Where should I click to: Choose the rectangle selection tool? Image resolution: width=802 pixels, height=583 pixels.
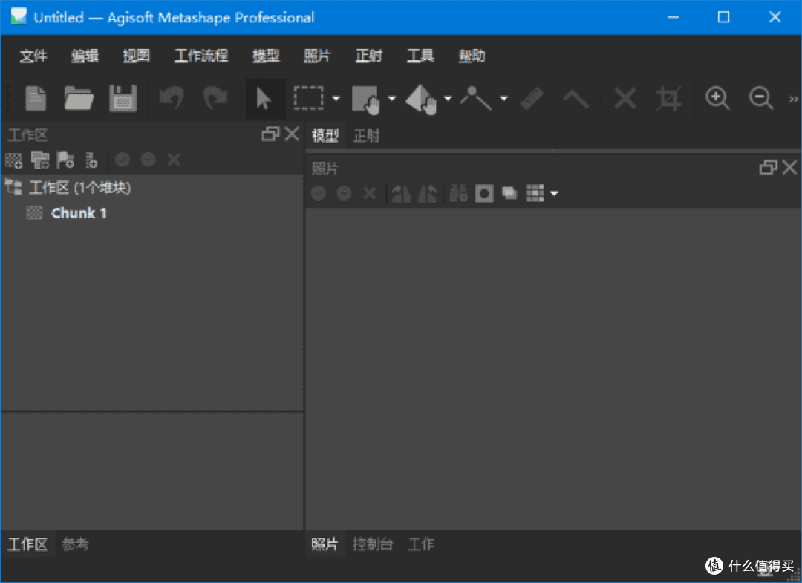point(308,98)
